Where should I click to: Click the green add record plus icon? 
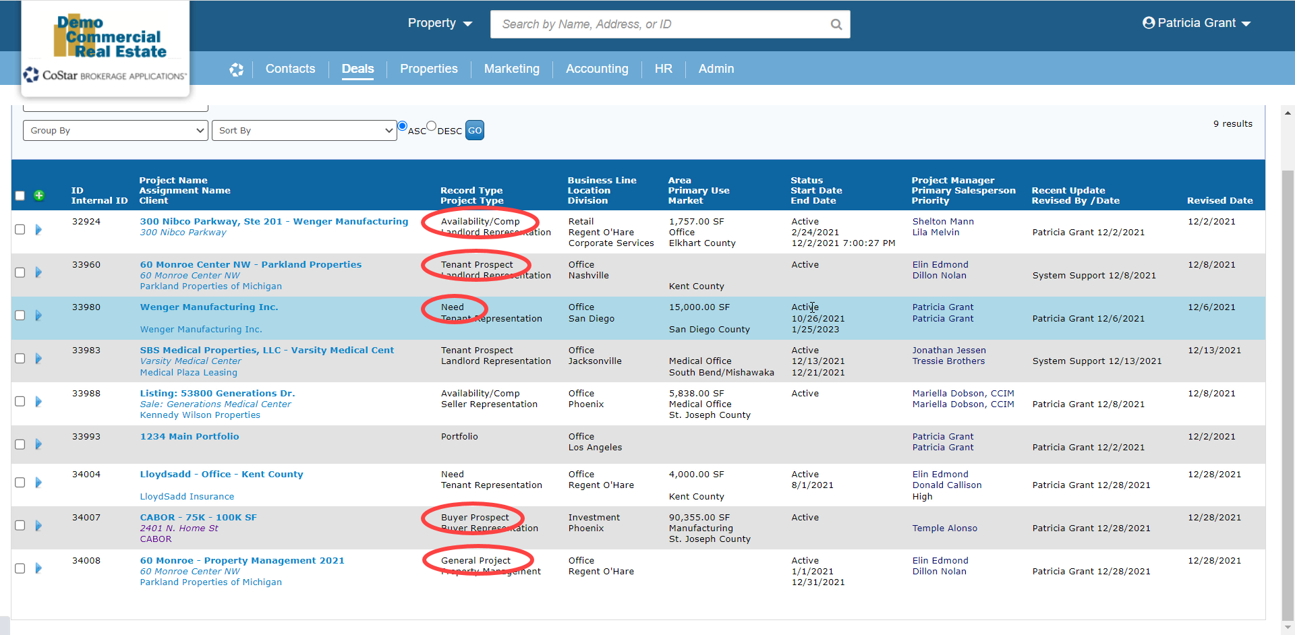click(x=39, y=195)
